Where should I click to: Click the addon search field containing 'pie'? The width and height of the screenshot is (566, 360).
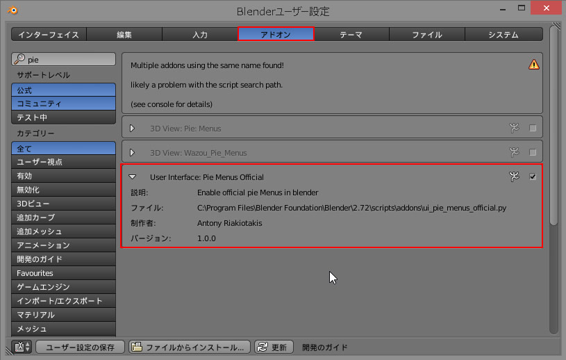63,59
